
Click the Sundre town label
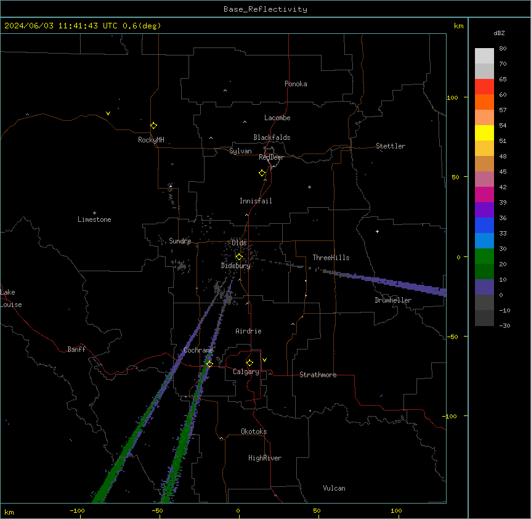[180, 241]
